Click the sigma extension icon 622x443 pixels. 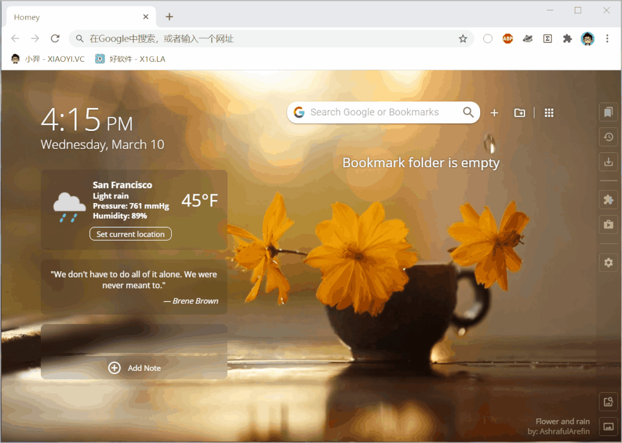(x=548, y=39)
